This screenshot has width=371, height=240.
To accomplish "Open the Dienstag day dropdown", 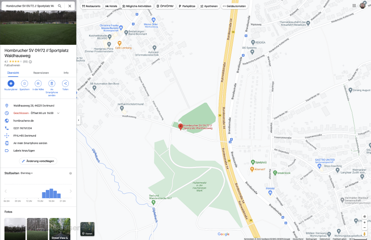I will [27, 173].
